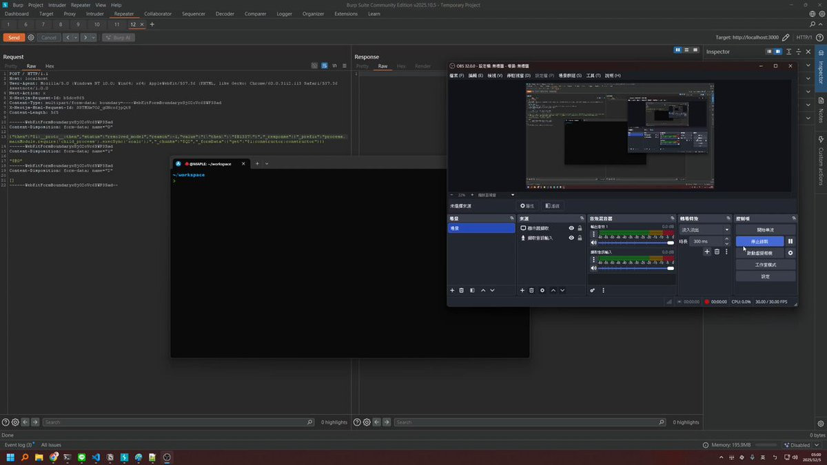
Task: Pause the OBS recording
Action: (790, 241)
